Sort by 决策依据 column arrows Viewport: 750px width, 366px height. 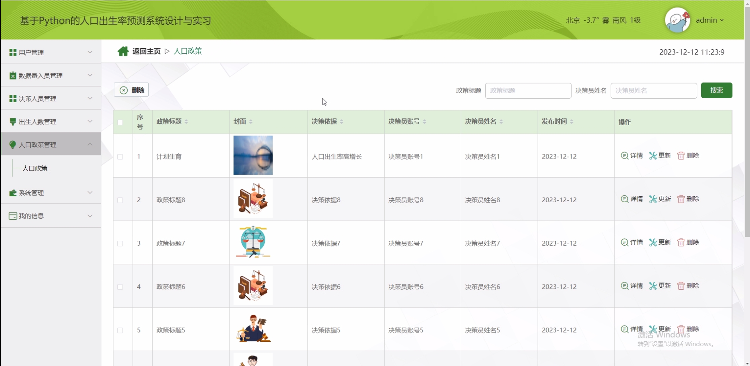point(342,122)
